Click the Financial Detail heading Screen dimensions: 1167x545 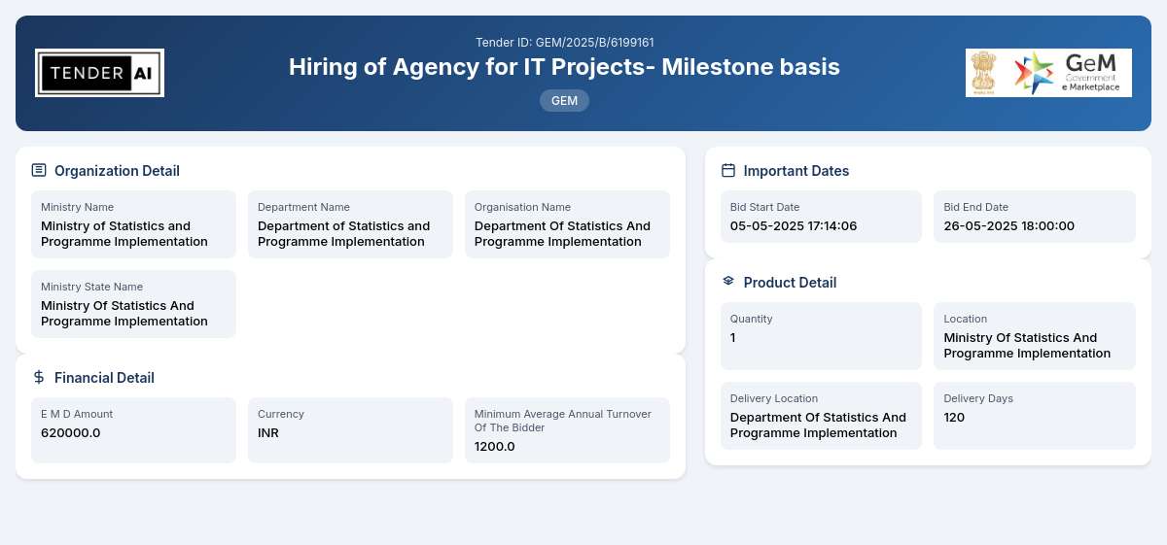(x=104, y=378)
